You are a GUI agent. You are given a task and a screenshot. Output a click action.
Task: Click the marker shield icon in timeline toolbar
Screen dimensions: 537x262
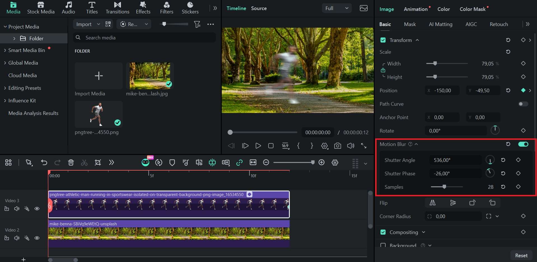coord(172,162)
